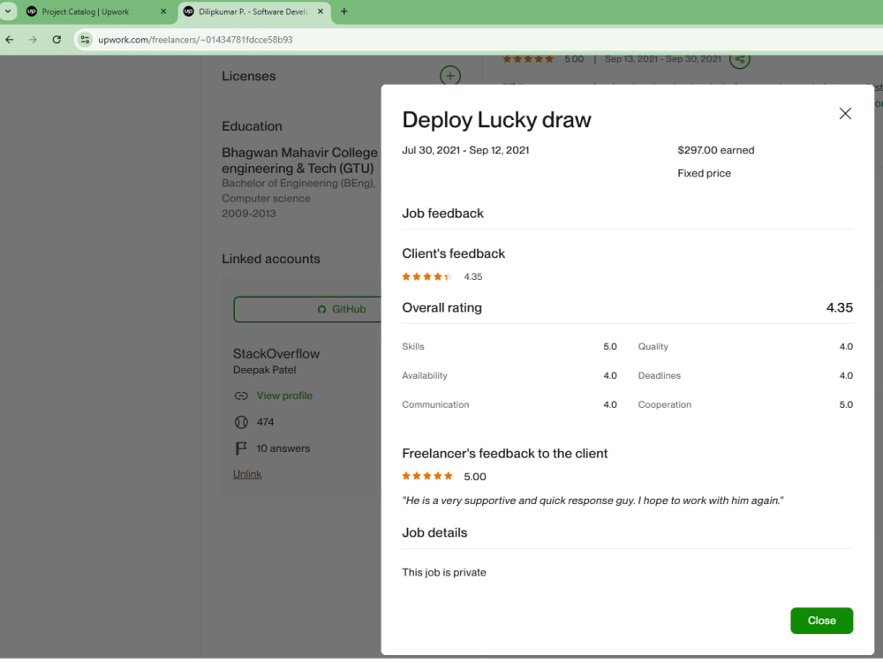Click the "10 answers" text
883x663 pixels.
pos(283,448)
